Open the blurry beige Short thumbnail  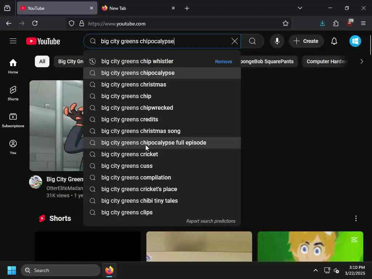pos(199,247)
